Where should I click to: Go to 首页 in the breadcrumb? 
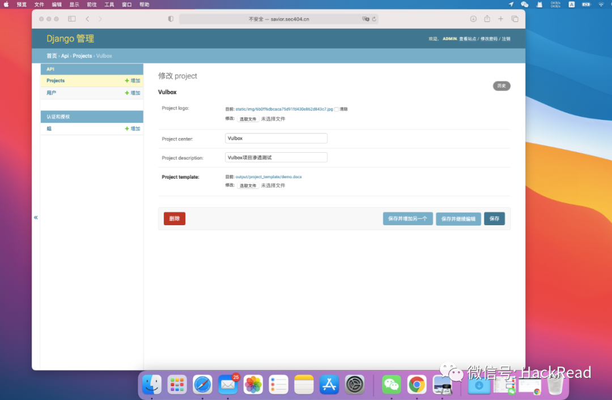click(52, 56)
